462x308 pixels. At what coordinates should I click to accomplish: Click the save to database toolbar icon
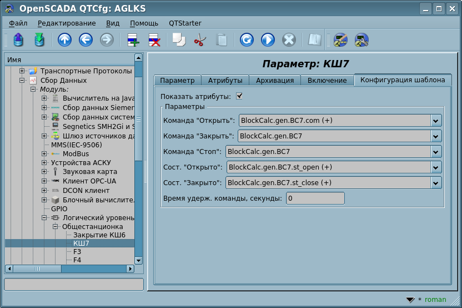click(39, 40)
